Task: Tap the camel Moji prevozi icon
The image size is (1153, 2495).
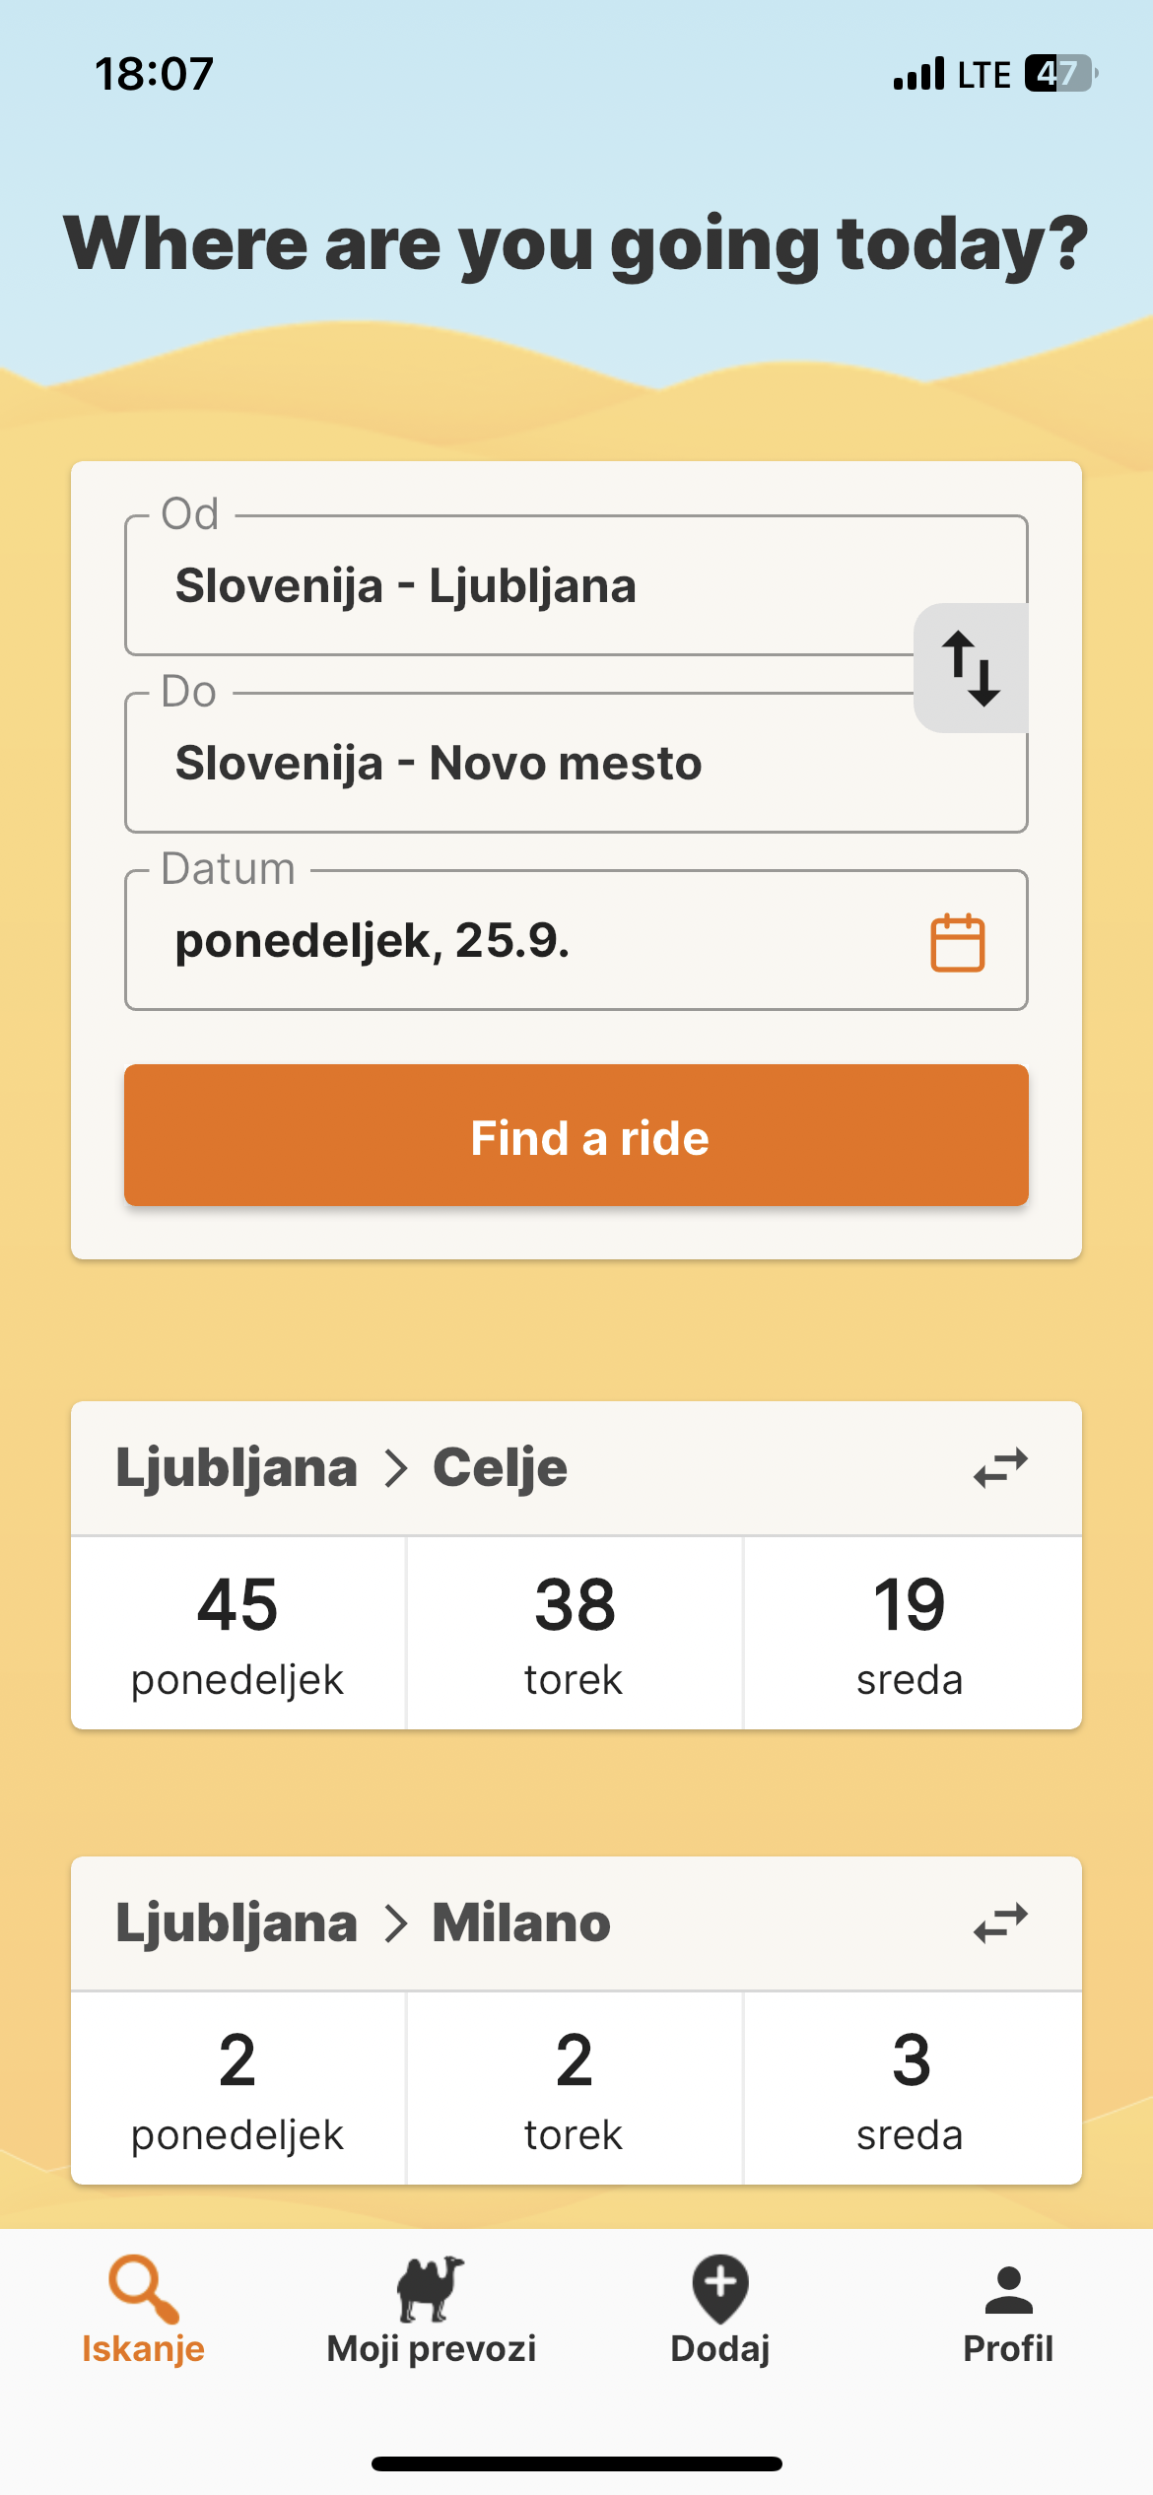Action: [x=431, y=2289]
